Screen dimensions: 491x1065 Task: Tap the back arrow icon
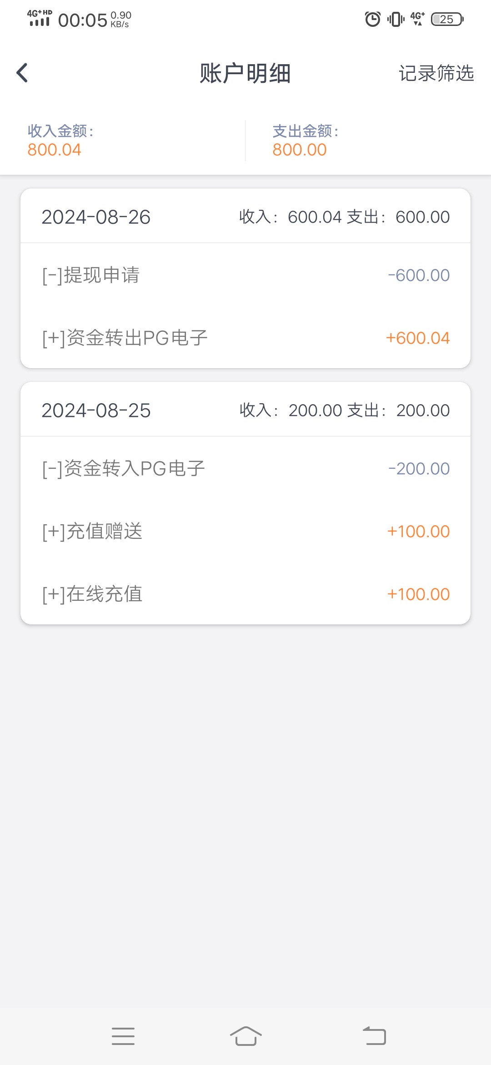[x=22, y=73]
